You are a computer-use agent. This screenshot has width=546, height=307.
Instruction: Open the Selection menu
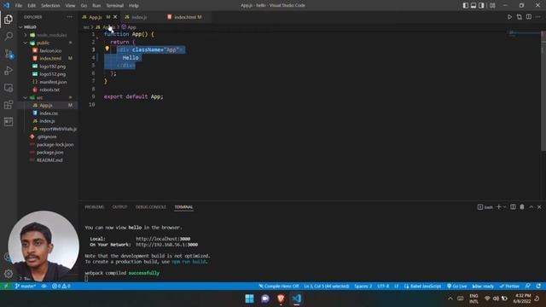(50, 5)
